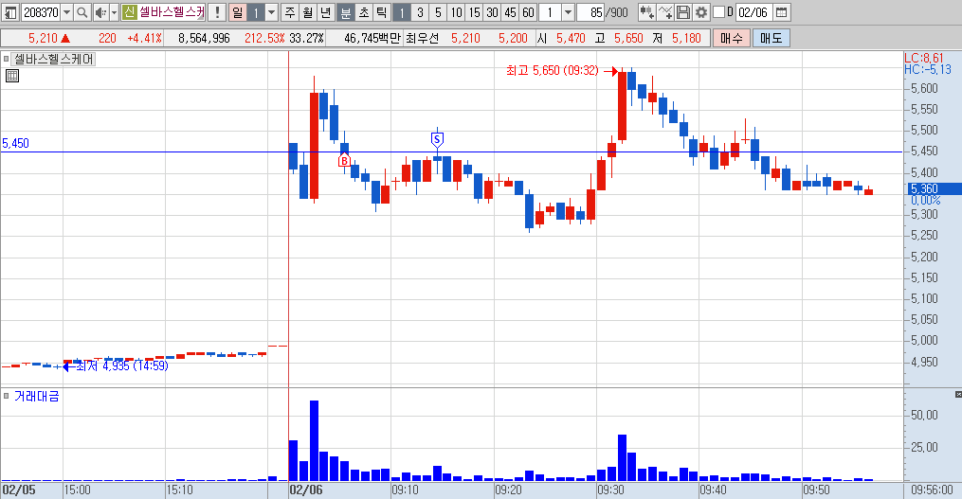Click the speaker alert icon
The image size is (962, 499).
pyautogui.click(x=100, y=12)
